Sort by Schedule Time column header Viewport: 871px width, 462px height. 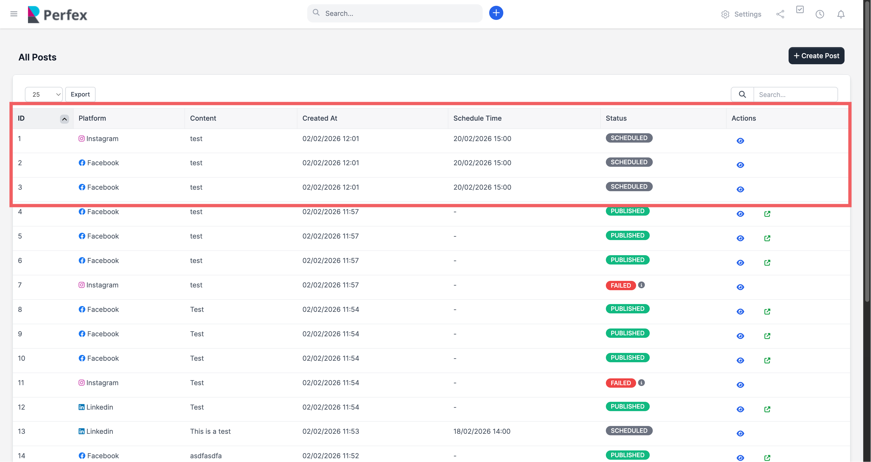coord(477,118)
